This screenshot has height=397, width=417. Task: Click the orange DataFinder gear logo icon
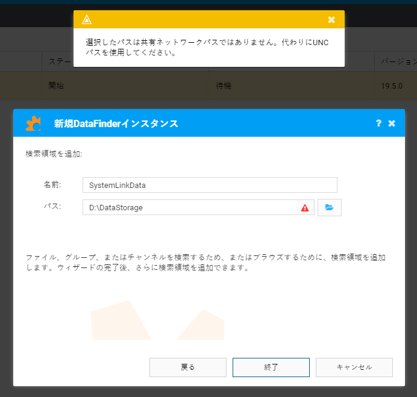coord(33,123)
